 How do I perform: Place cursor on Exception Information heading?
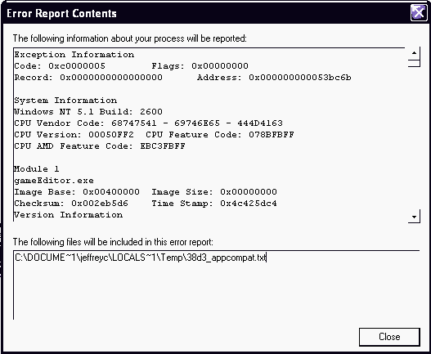74,55
